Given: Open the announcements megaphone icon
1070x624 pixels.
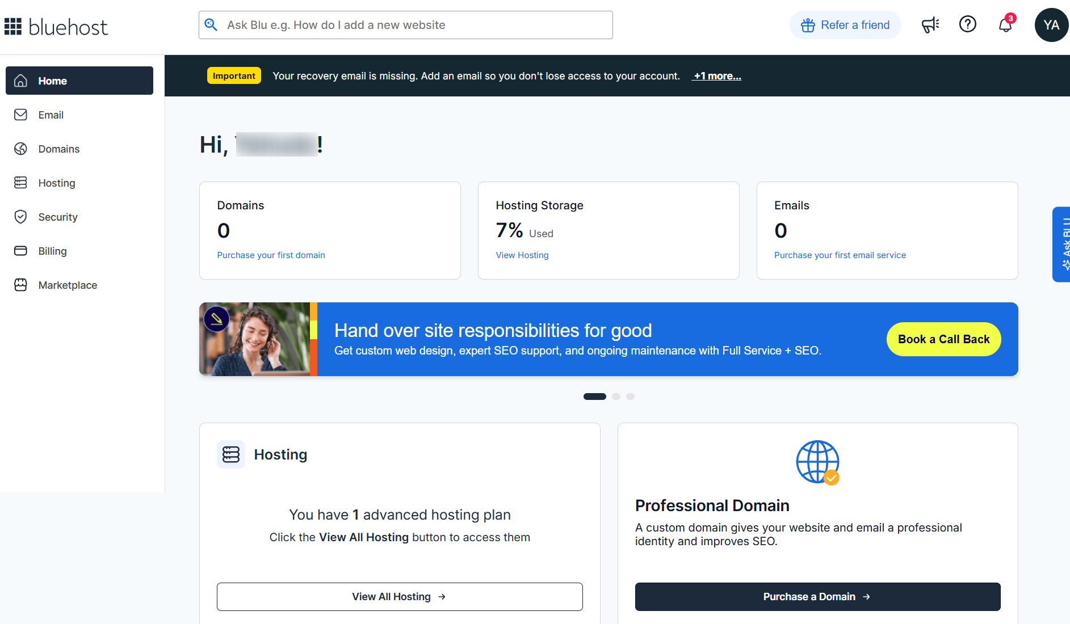Looking at the screenshot, I should click(x=930, y=25).
